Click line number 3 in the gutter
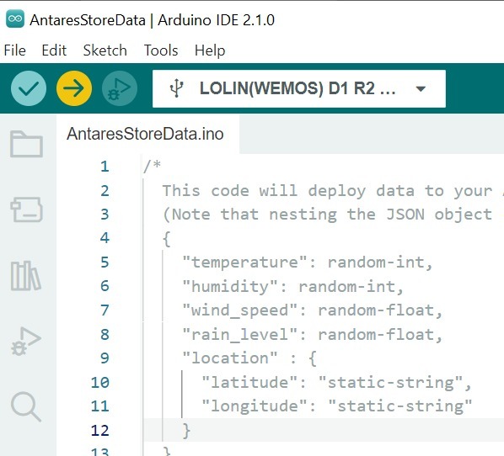Screen dimensions: 504x456 tap(105, 214)
